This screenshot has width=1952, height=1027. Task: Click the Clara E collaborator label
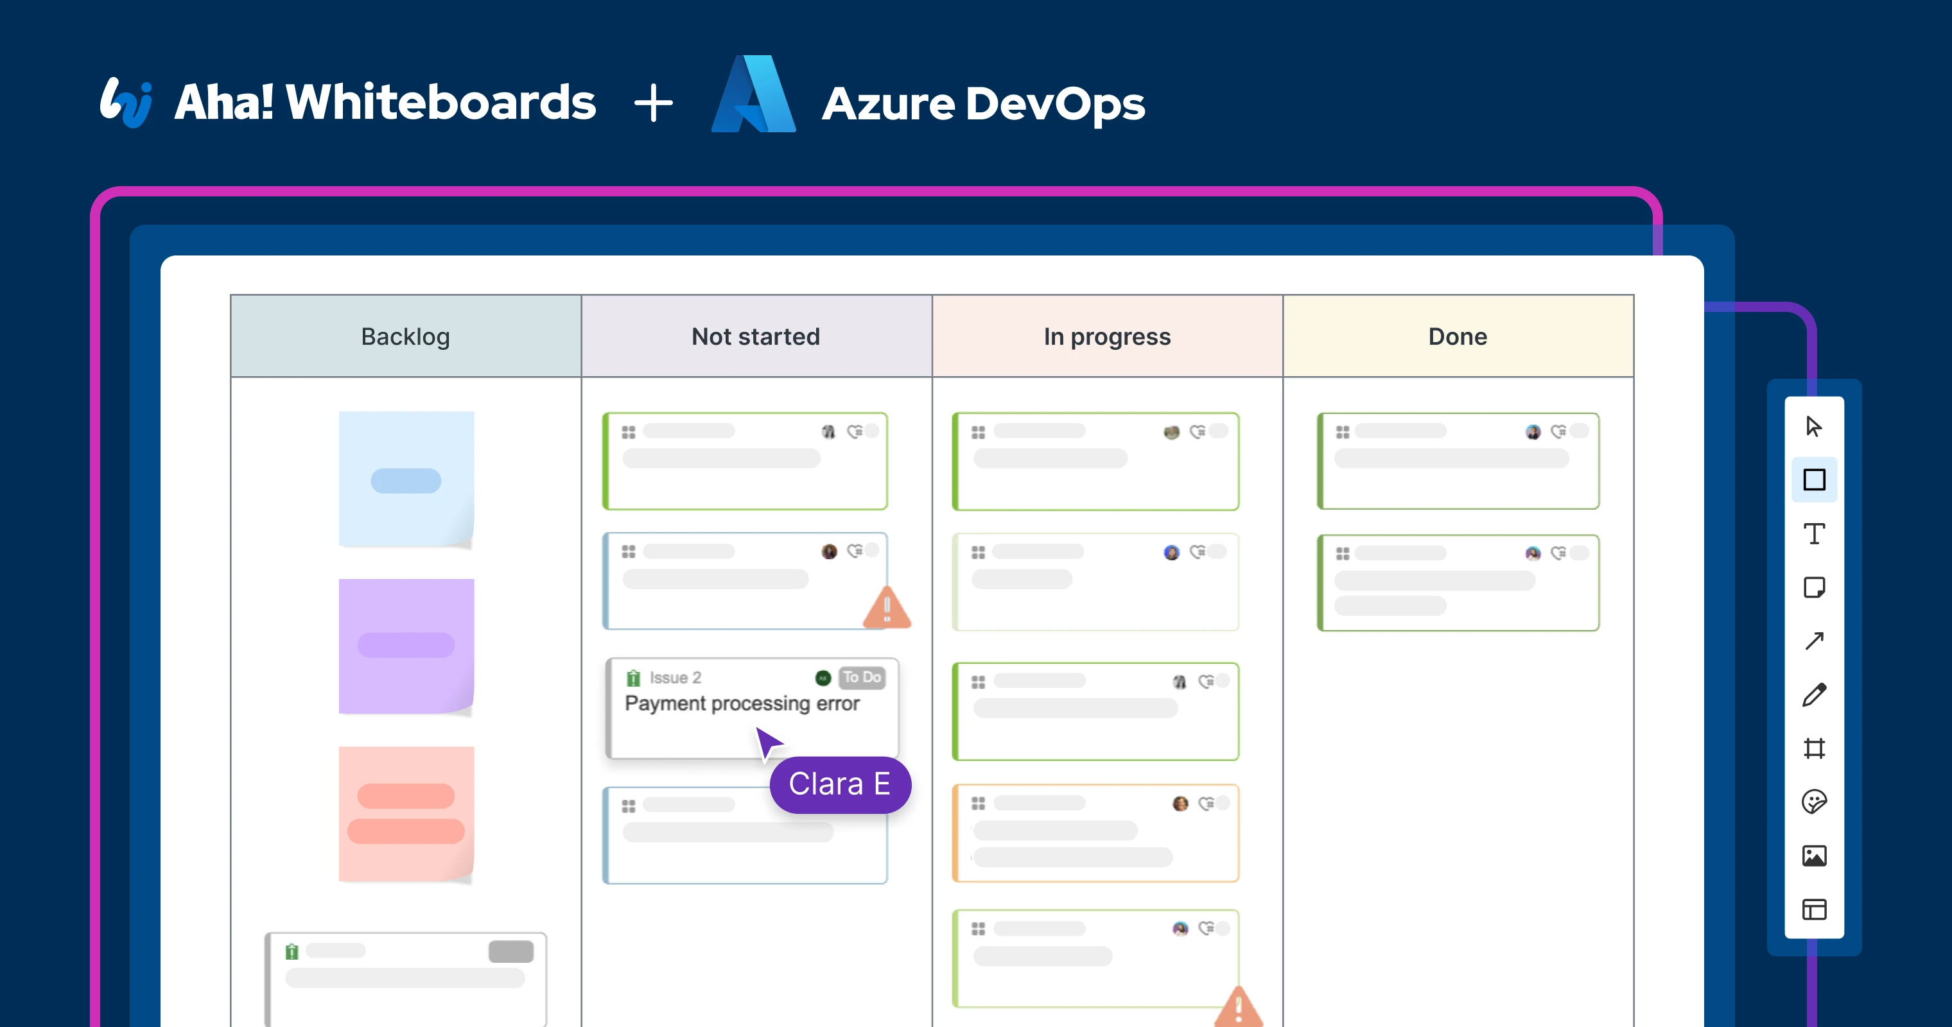(x=840, y=784)
